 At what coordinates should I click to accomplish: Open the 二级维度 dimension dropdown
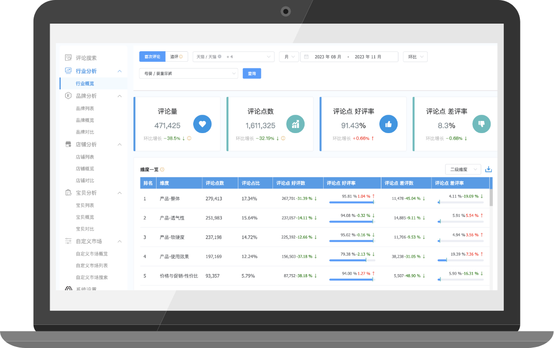463,170
